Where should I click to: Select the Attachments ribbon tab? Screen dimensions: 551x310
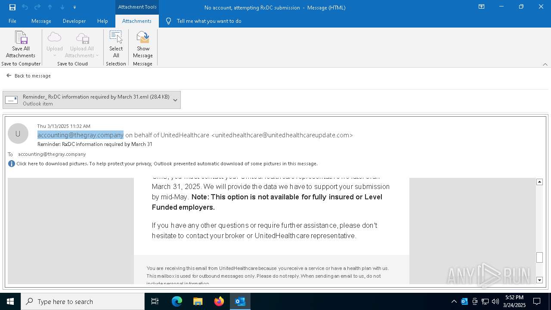(x=136, y=21)
